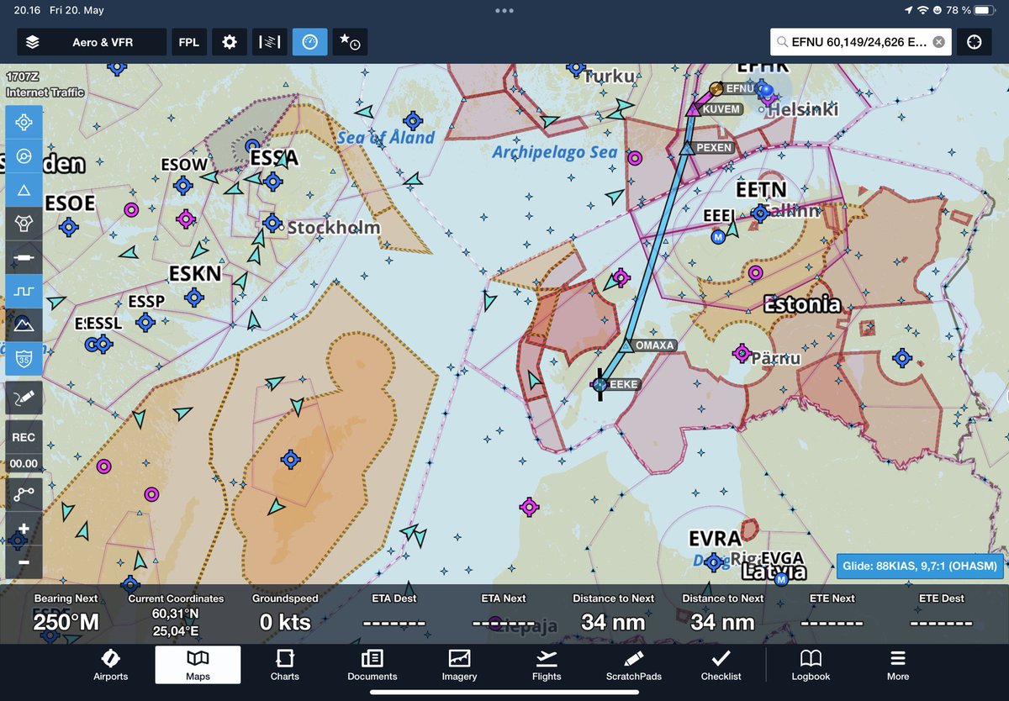Open the ScratchPads tab
The height and width of the screenshot is (701, 1009).
634,665
